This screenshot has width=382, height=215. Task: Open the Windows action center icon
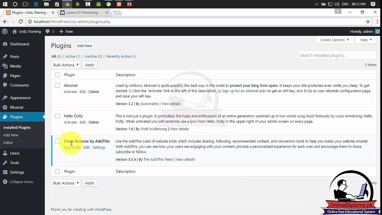[373, 4]
